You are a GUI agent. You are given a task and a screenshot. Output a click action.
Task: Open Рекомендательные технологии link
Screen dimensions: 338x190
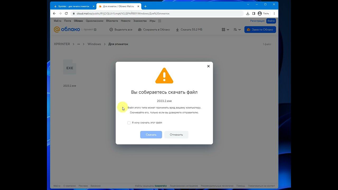coord(217,186)
